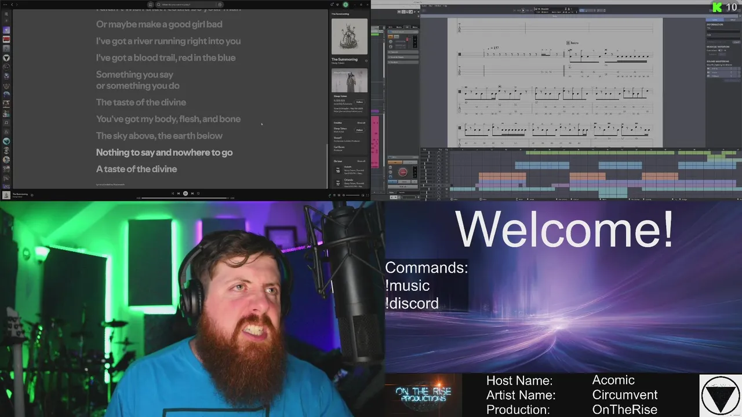This screenshot has width=742, height=417.
Task: Go to the previous track in Spotify
Action: 179,193
